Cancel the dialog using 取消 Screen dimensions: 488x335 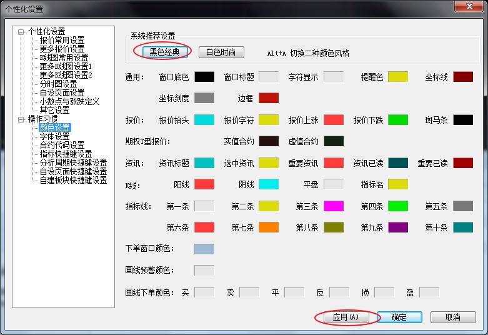point(453,317)
